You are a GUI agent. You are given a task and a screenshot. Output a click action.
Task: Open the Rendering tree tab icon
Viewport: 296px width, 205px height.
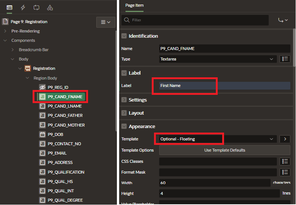tap(9, 7)
